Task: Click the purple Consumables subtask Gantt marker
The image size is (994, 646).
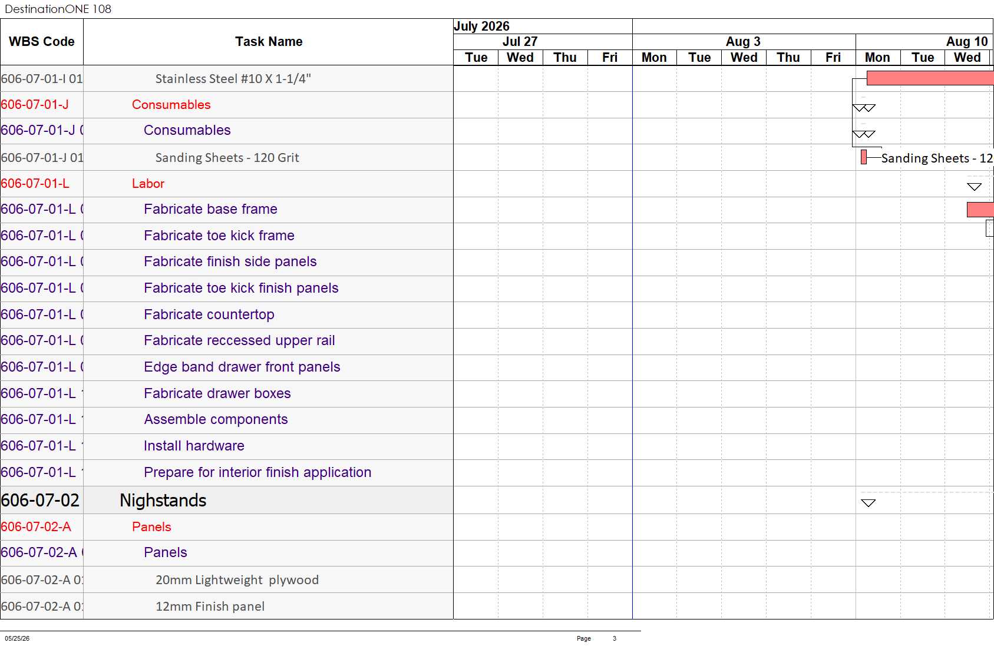Action: click(864, 134)
